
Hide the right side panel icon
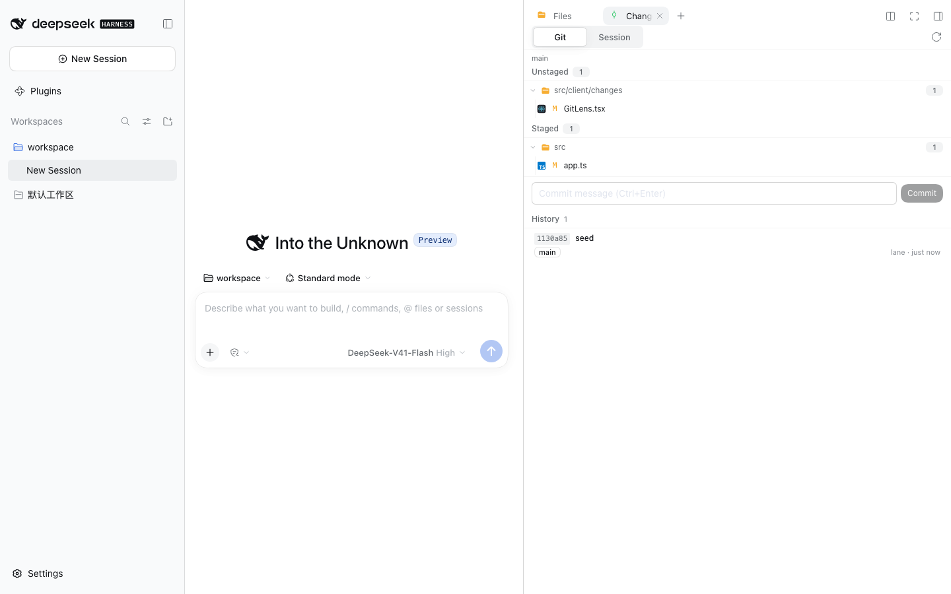tap(938, 16)
